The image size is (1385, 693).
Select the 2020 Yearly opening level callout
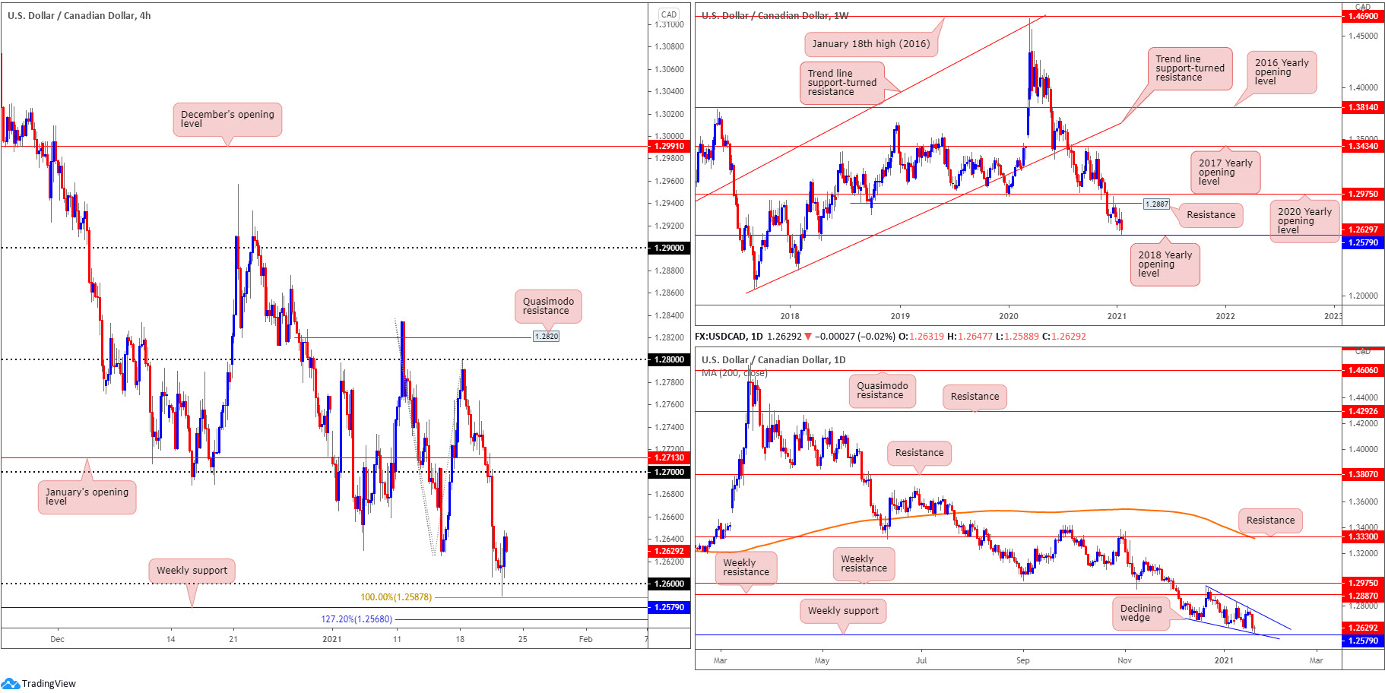point(1304,221)
